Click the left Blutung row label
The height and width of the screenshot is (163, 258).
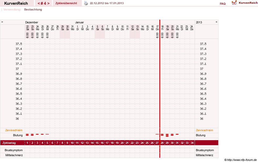(18, 135)
